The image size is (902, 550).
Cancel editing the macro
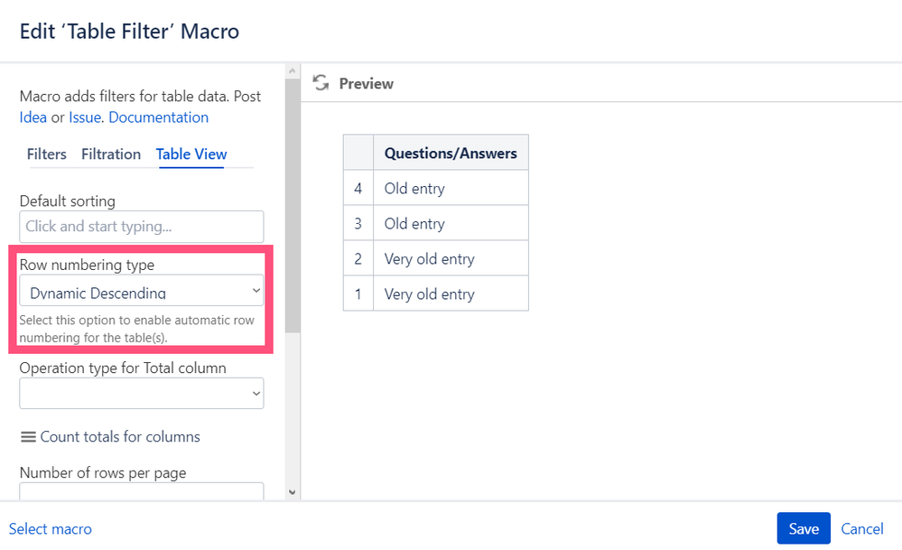point(861,528)
